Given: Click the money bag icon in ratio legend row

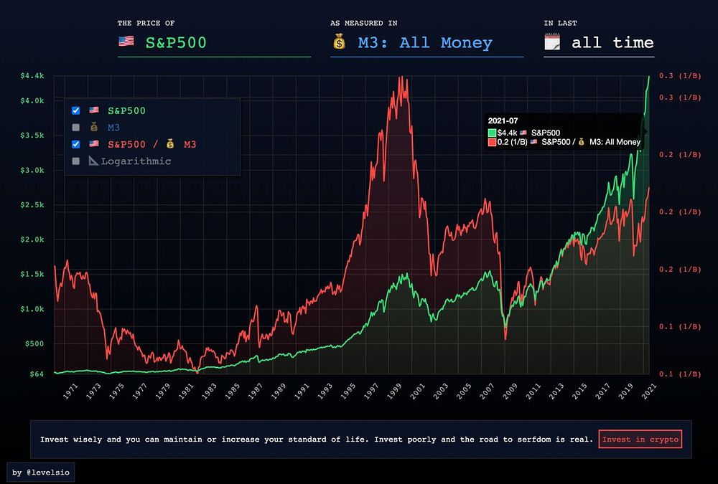Looking at the screenshot, I should [x=170, y=144].
